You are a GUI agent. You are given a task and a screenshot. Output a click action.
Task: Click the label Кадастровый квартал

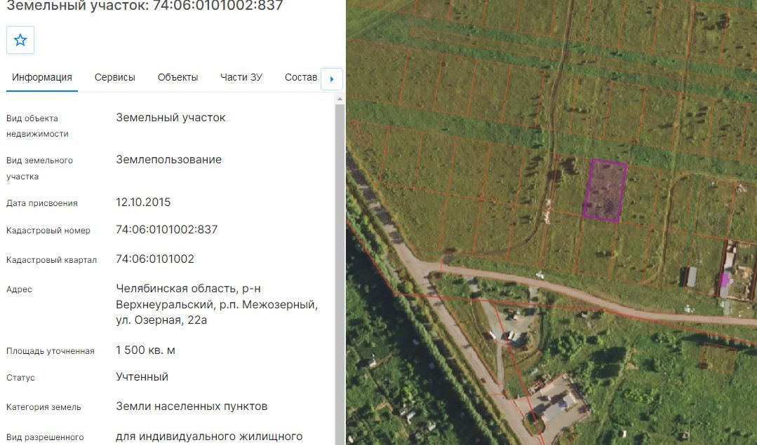click(x=52, y=260)
